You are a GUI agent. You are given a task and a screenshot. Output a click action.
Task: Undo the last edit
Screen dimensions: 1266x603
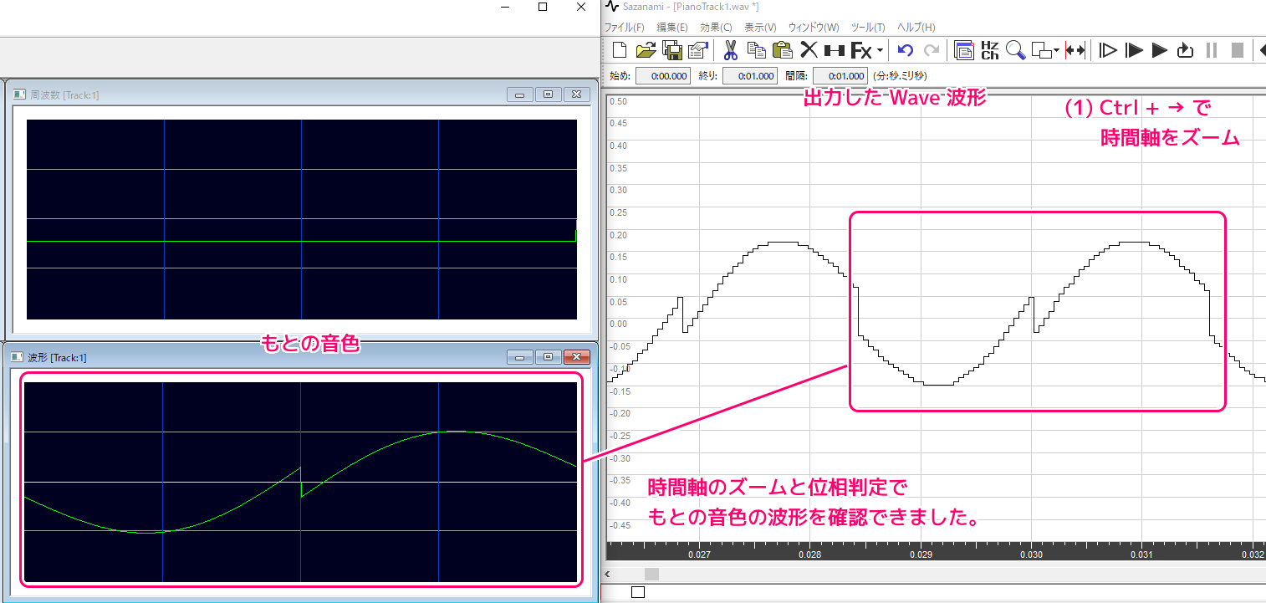point(905,50)
